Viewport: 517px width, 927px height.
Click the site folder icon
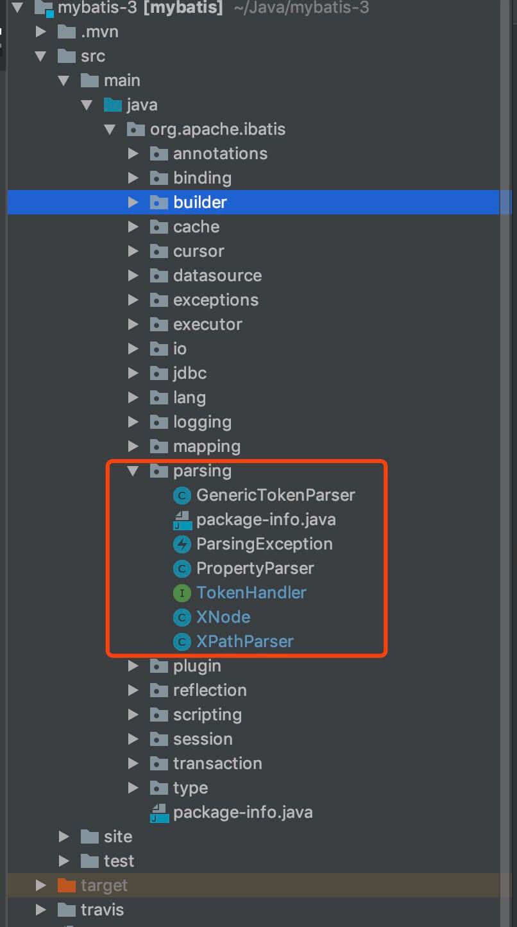tap(89, 836)
